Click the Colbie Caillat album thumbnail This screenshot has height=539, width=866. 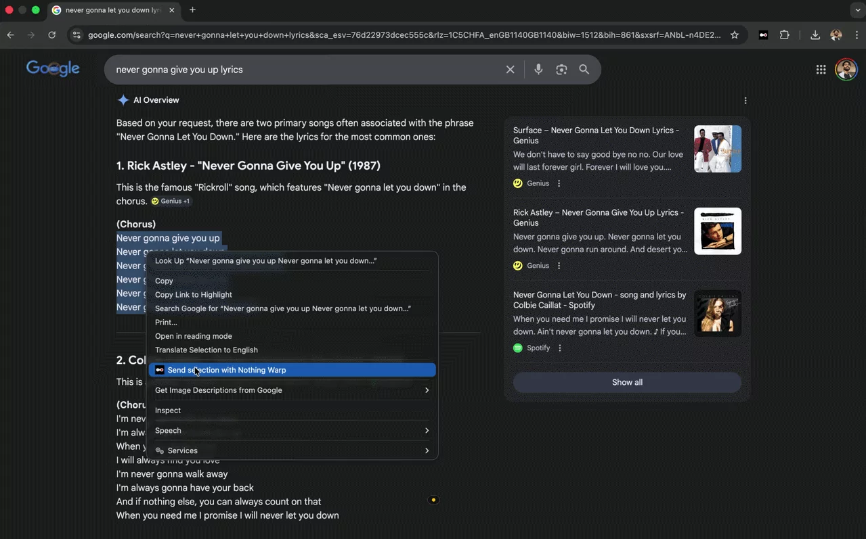pyautogui.click(x=717, y=313)
